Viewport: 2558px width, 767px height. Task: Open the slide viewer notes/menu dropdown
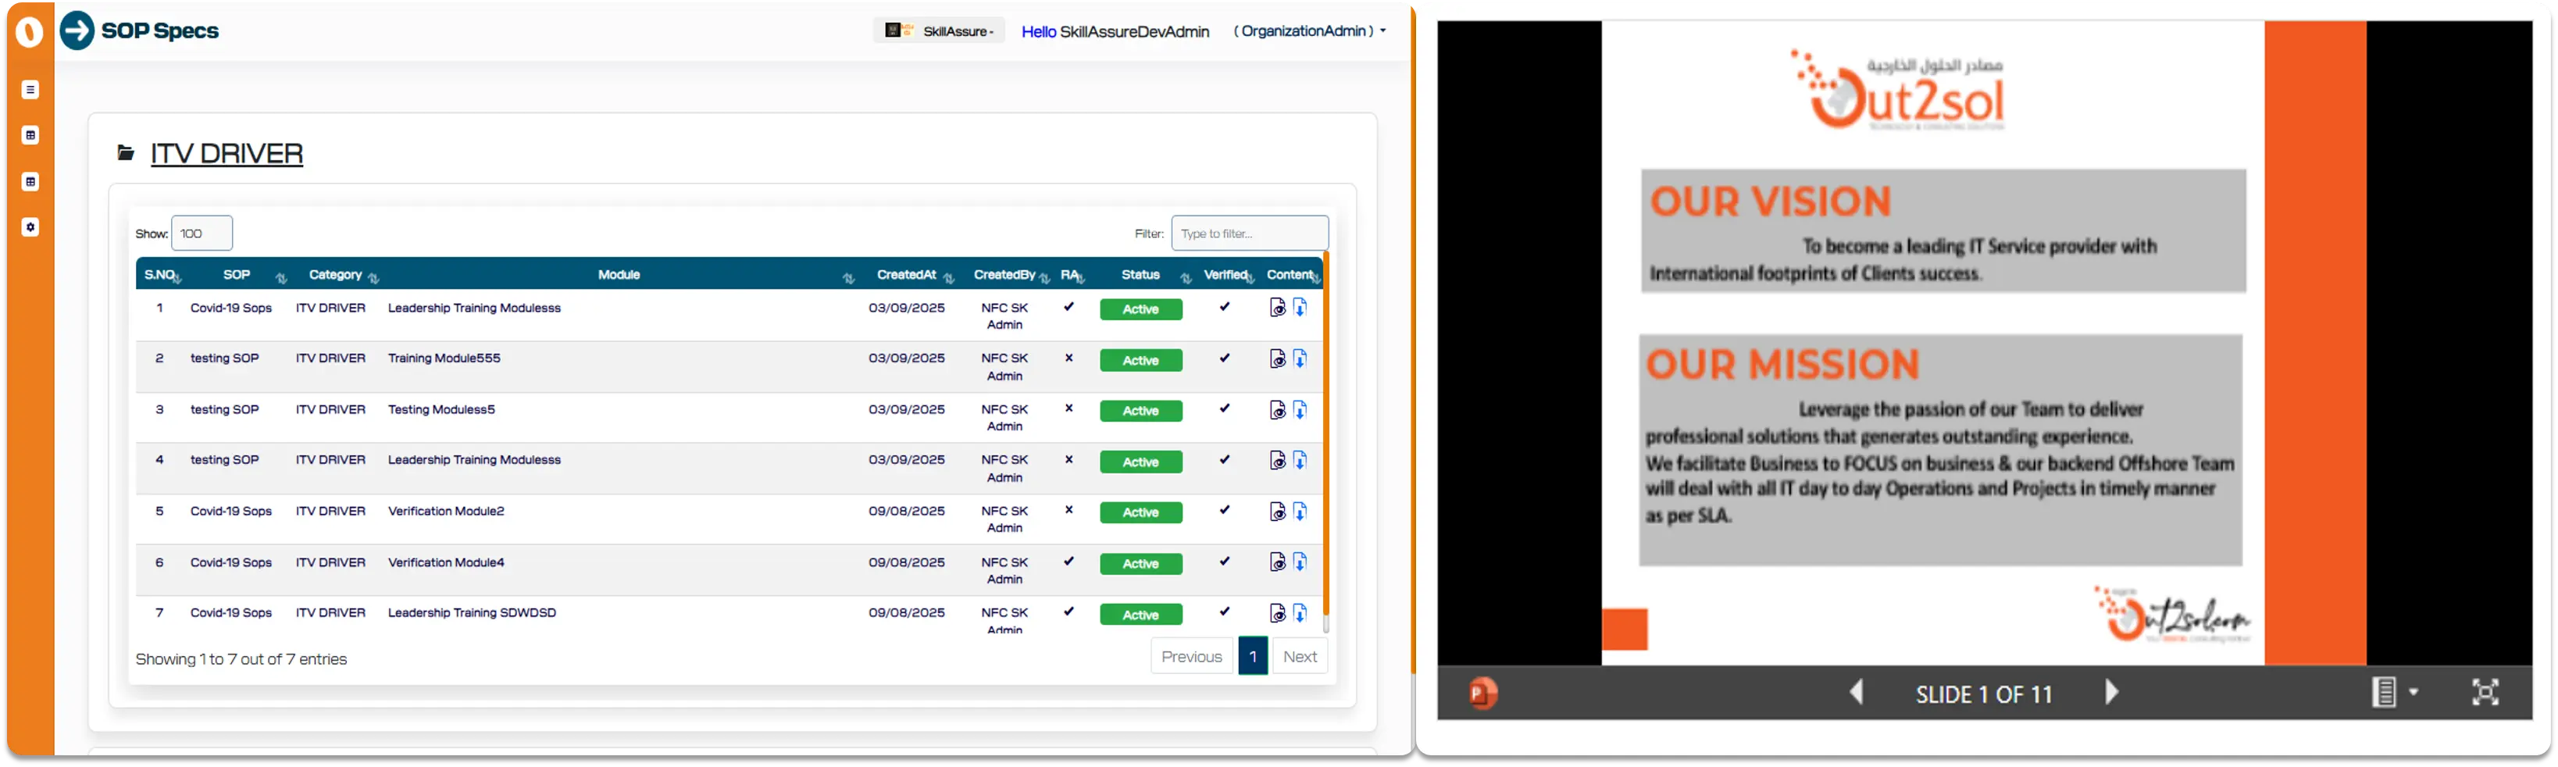click(x=2394, y=694)
